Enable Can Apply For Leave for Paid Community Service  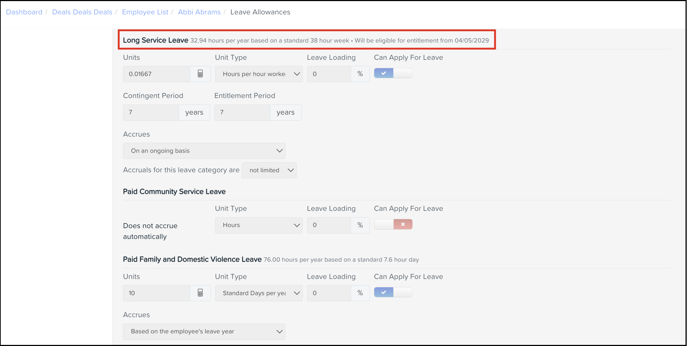[x=393, y=224]
